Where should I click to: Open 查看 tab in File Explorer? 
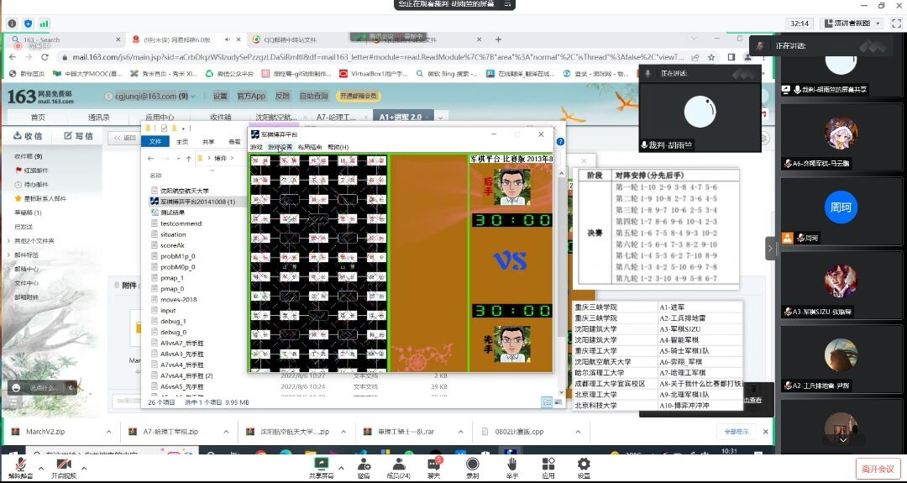tap(234, 142)
